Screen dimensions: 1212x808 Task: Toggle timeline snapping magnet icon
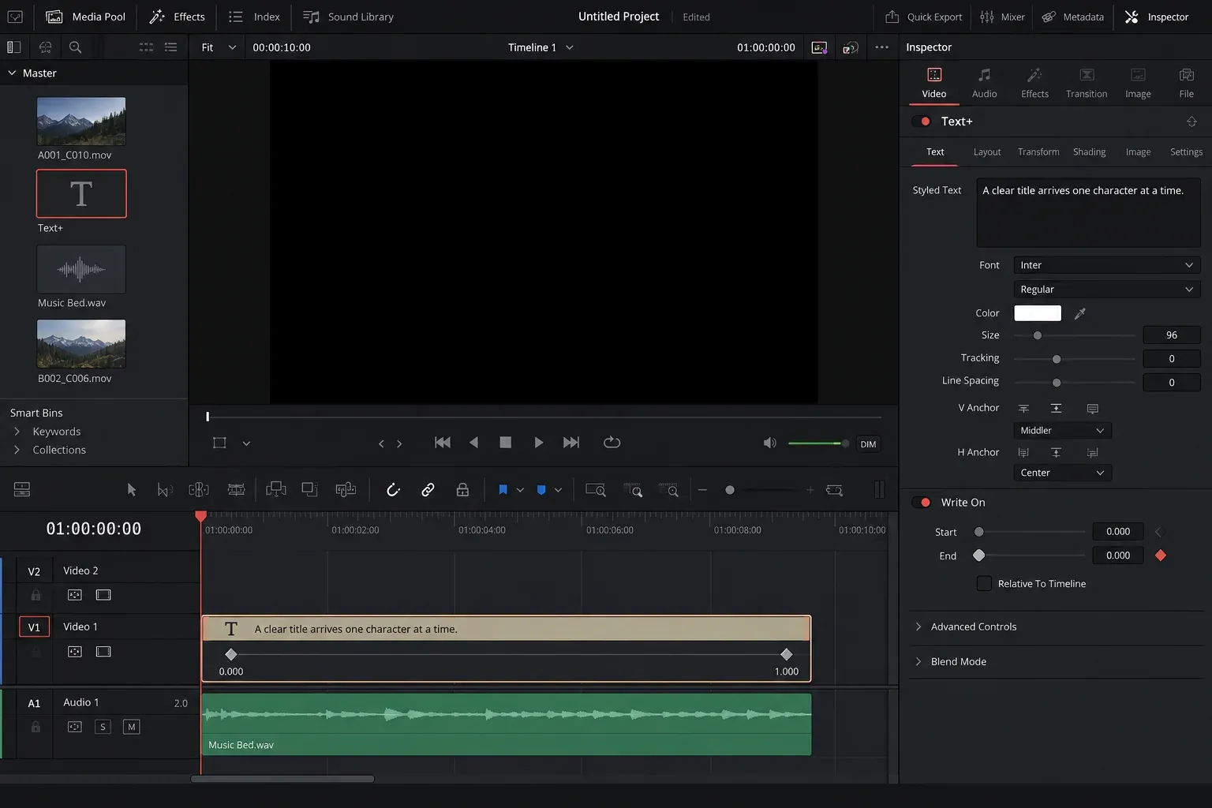click(393, 490)
